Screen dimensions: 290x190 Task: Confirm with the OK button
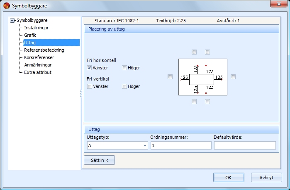point(229,178)
